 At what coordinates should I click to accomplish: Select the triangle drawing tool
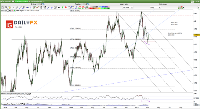(x=76, y=8)
